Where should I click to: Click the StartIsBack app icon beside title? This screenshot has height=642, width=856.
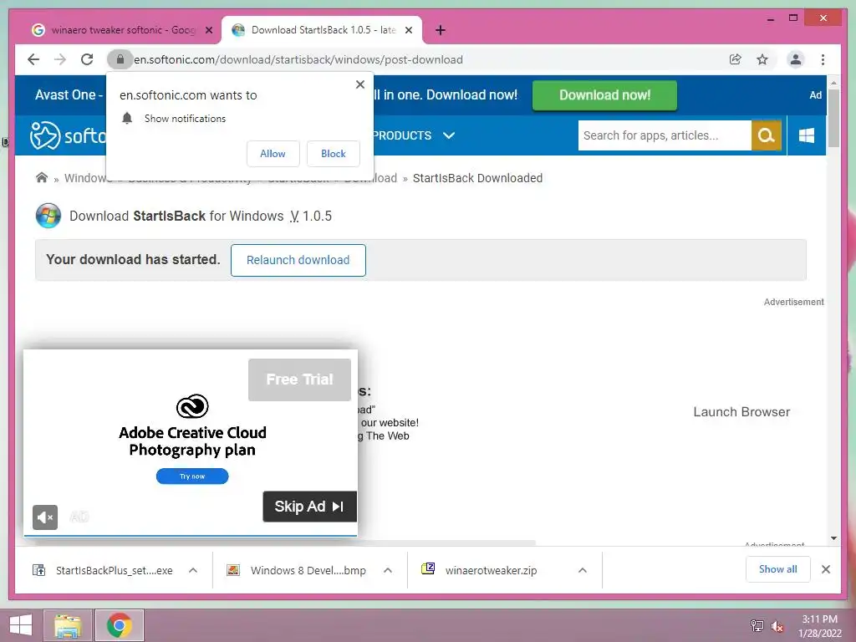(x=48, y=216)
